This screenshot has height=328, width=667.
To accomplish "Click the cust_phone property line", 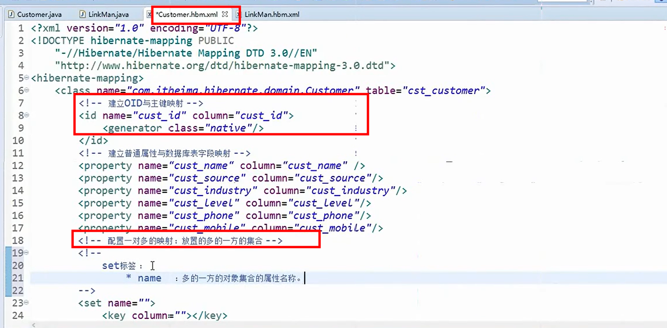I will click(x=225, y=216).
